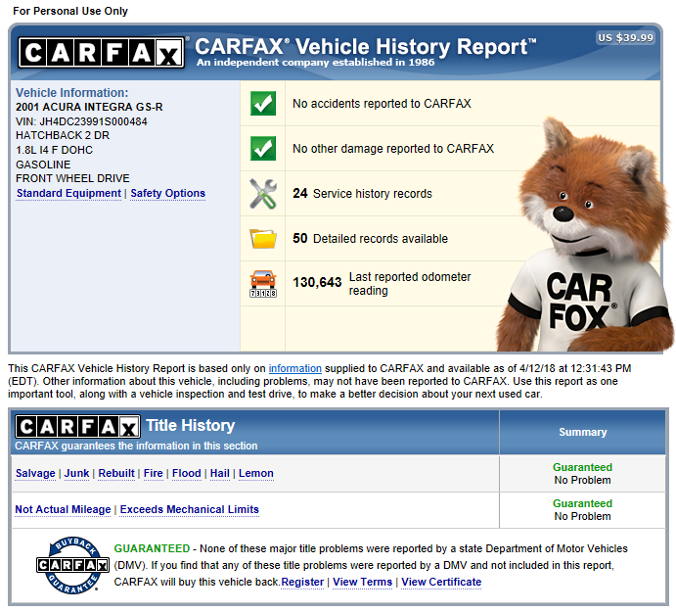The image size is (676, 612).
Task: Click the CARFAX Buyback Guarantee badge
Action: coord(72,565)
